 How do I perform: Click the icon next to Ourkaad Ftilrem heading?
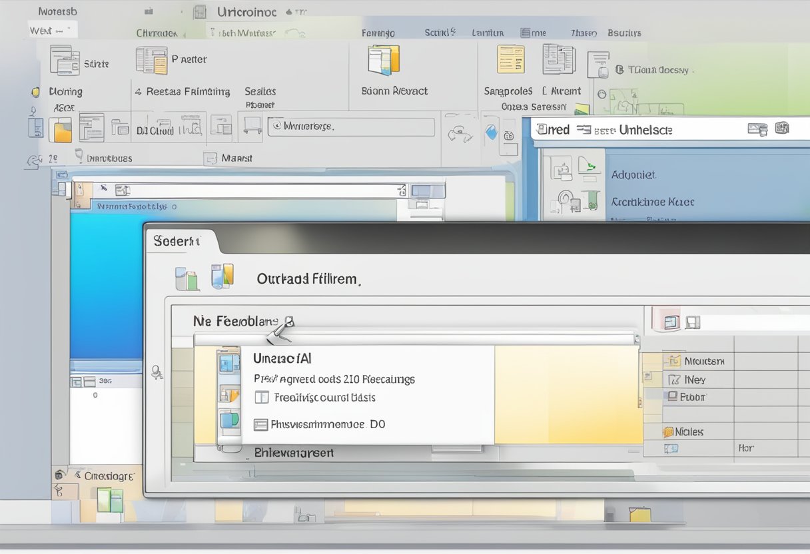222,277
